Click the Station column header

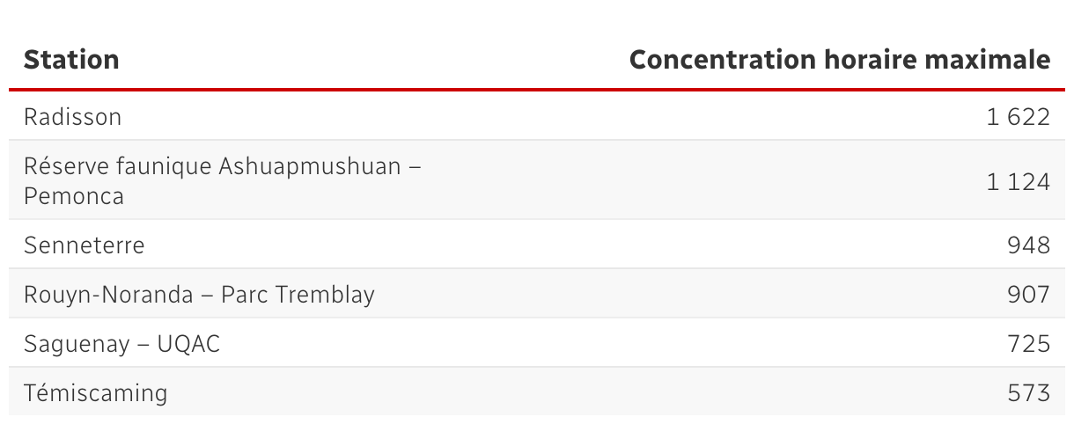[x=71, y=60]
